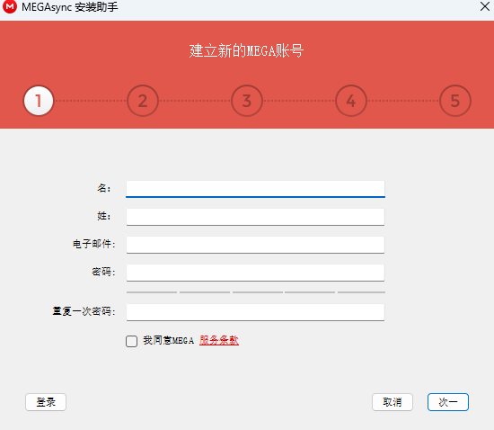Tick the 我同意MEGA terms checkbox
This screenshot has width=494, height=430.
point(131,341)
